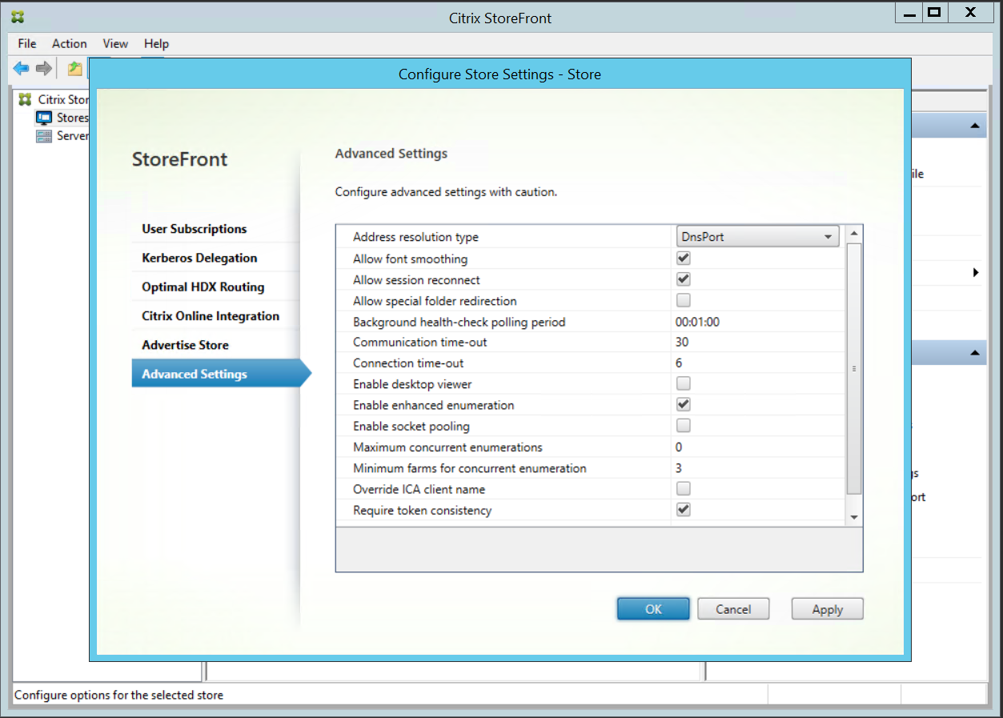The width and height of the screenshot is (1003, 718).
Task: Click the up folder toolbar icon
Action: coord(74,69)
